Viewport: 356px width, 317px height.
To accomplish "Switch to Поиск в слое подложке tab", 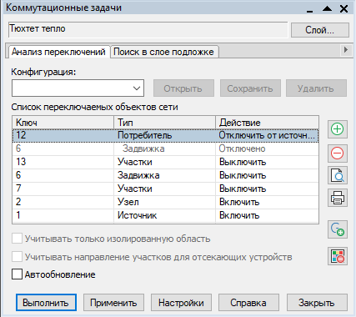I will [x=164, y=52].
